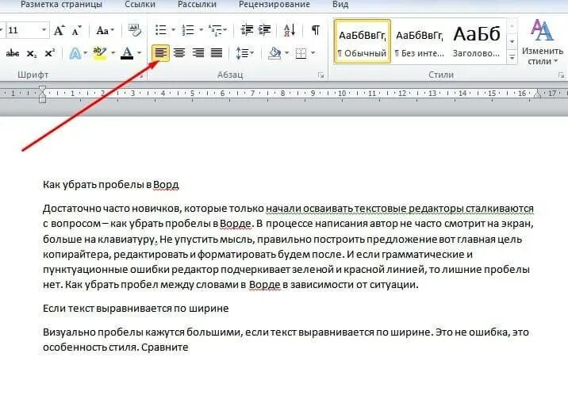Apply the Обычный style
The height and width of the screenshot is (407, 568).
click(x=363, y=42)
